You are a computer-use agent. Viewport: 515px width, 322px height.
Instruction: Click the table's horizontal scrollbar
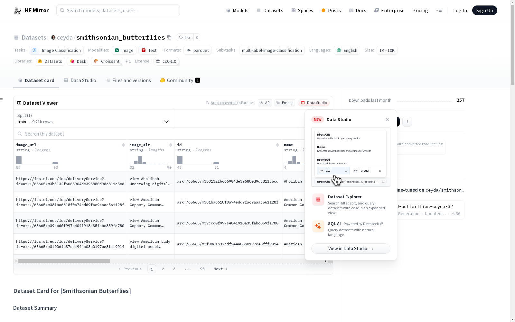pyautogui.click(x=64, y=261)
